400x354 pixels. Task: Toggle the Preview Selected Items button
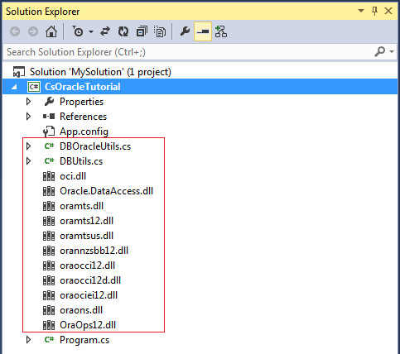pos(203,31)
